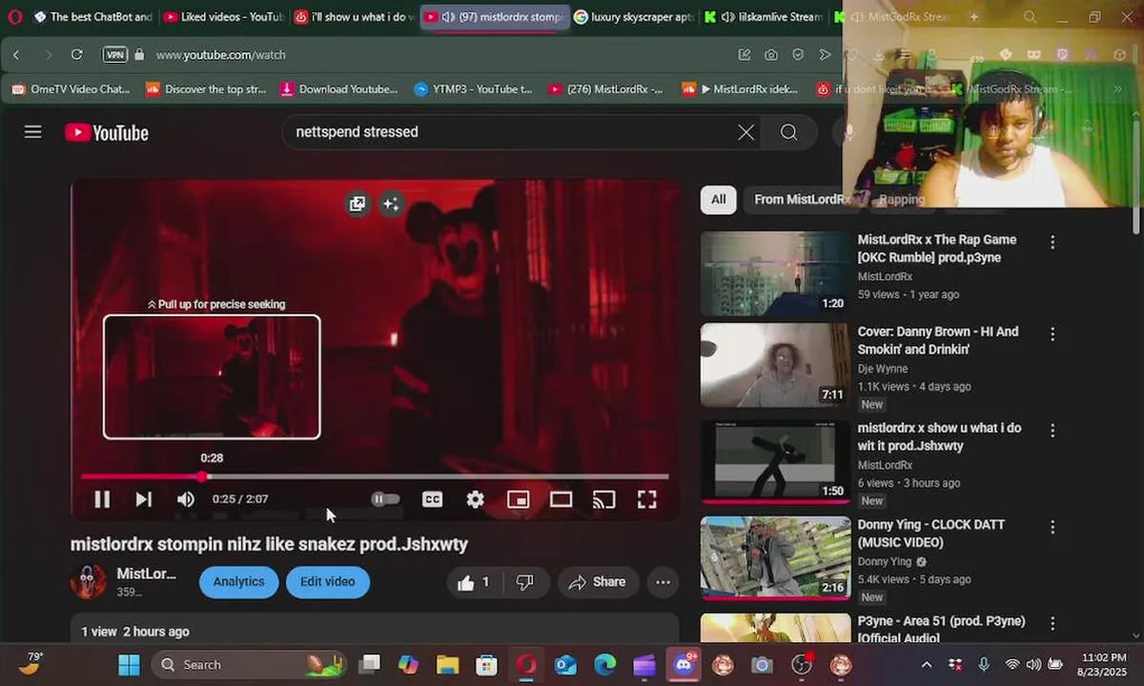The height and width of the screenshot is (686, 1144).
Task: Toggle the autoplay switch in player
Action: [x=385, y=499]
